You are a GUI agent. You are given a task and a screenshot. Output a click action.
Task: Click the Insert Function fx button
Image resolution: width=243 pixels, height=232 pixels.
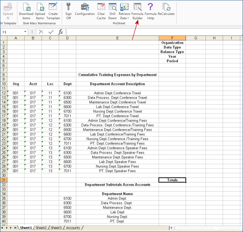point(61,32)
